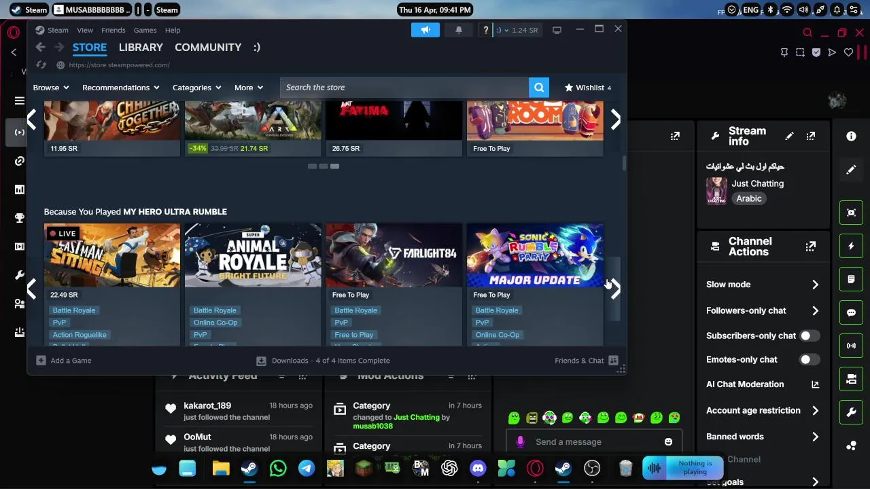Open the View menu
The image size is (870, 489).
click(x=85, y=30)
